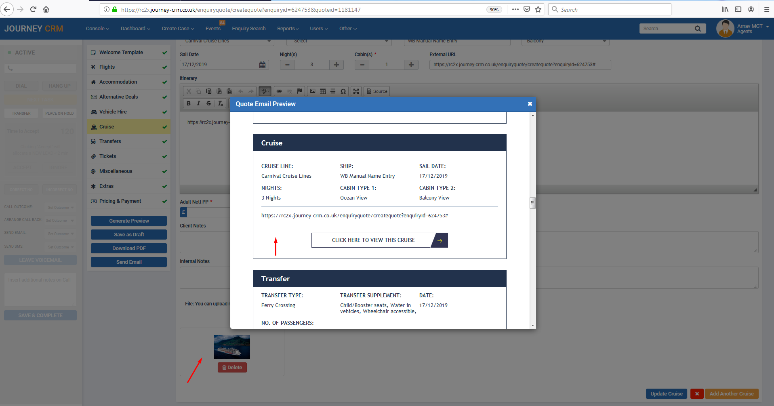Click the Send Email button
This screenshot has width=774, height=406.
pos(129,262)
